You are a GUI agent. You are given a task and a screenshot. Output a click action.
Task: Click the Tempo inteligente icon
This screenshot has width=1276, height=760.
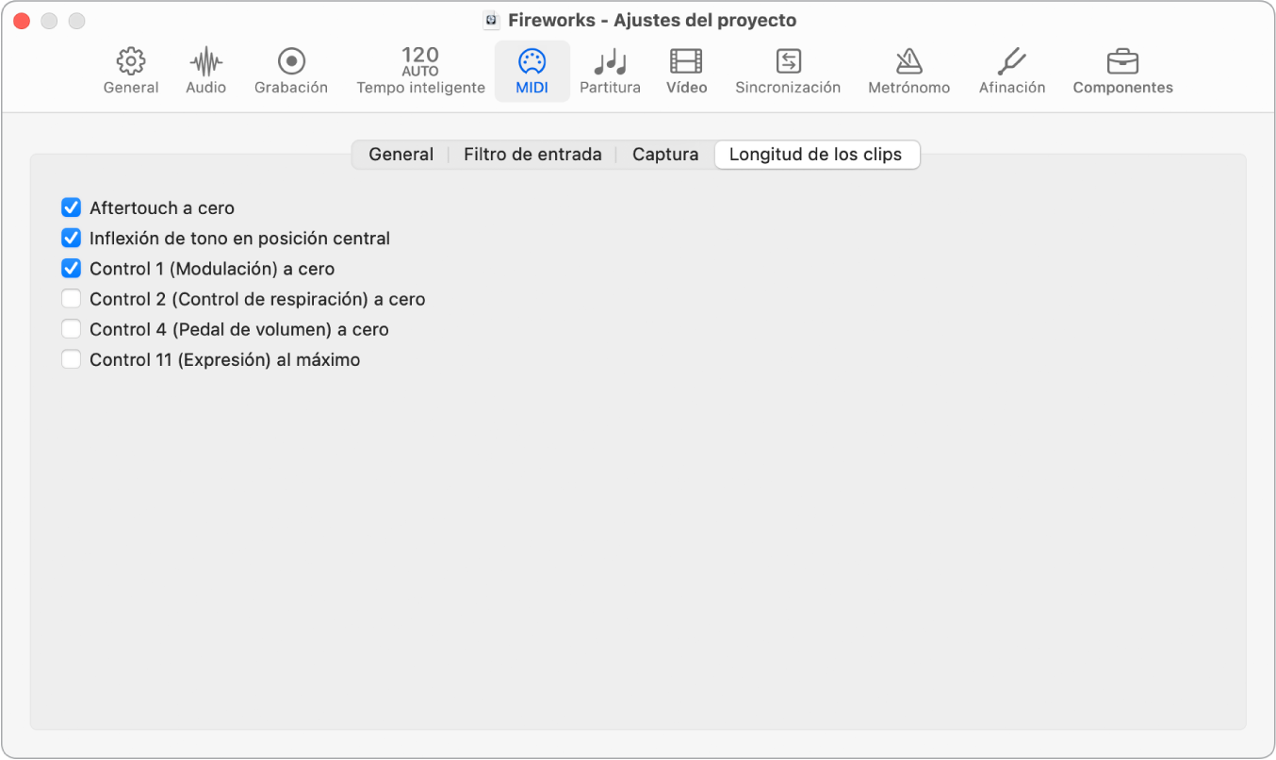tap(419, 68)
